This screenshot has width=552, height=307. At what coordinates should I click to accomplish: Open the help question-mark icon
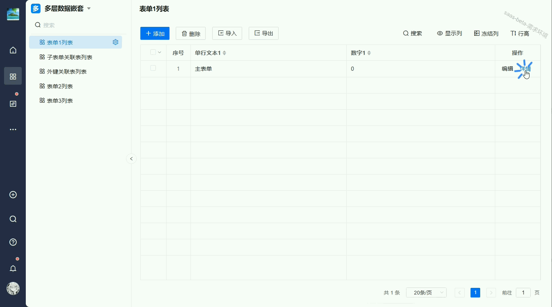(13, 242)
